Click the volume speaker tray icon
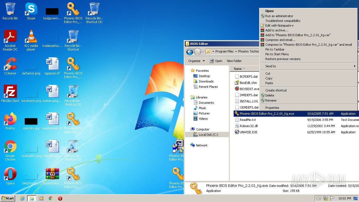This screenshot has width=359, height=202. 319,198
